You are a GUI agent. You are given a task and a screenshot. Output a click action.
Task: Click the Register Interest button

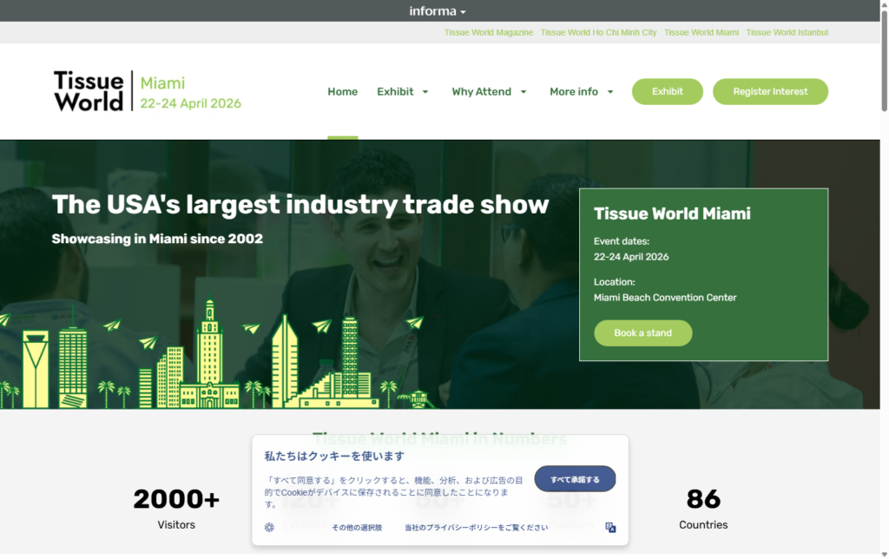pyautogui.click(x=770, y=91)
